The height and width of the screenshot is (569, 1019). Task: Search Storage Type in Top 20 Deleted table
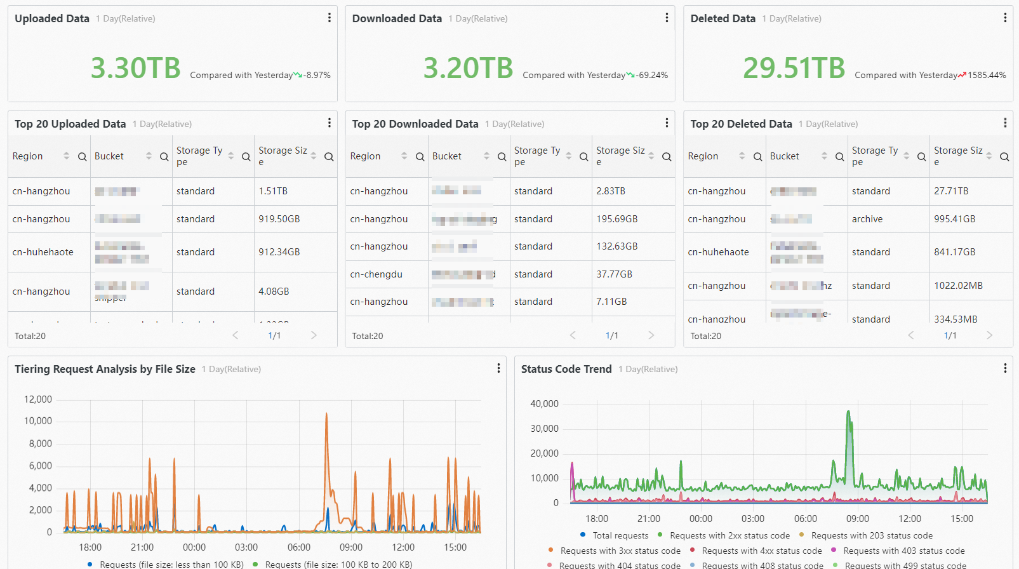click(921, 156)
